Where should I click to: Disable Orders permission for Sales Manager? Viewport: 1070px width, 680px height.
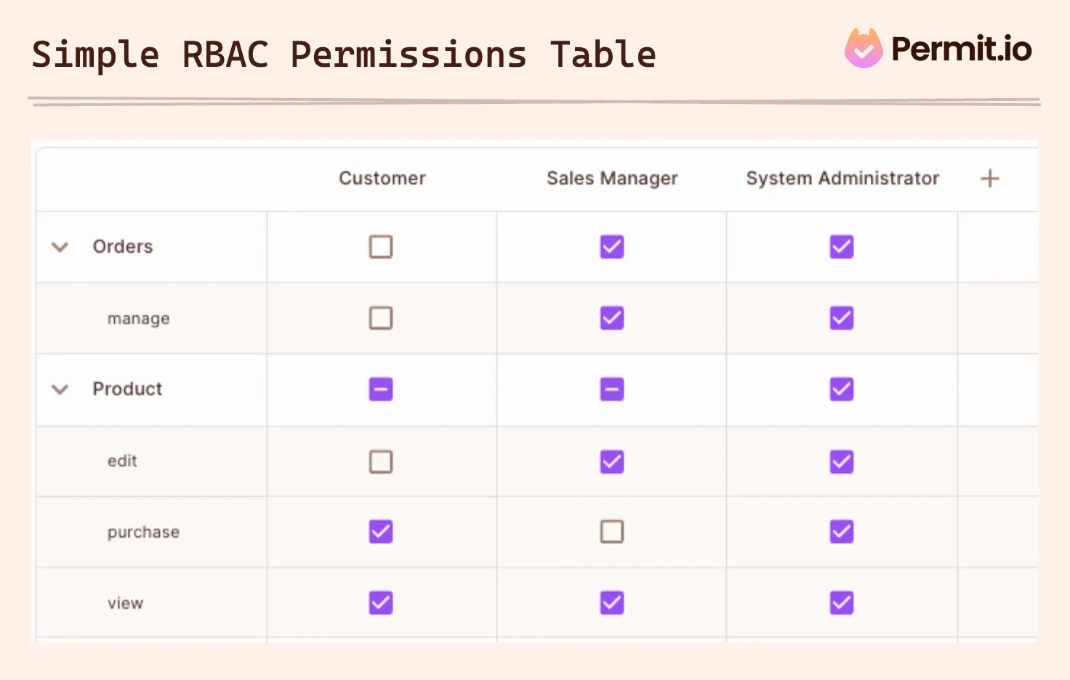click(611, 247)
